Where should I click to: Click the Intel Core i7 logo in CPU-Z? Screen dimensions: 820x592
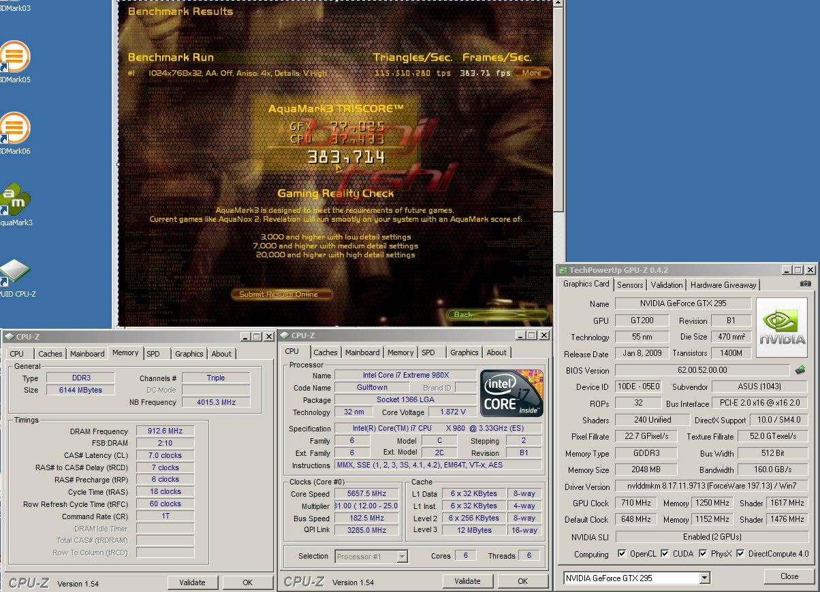[512, 393]
